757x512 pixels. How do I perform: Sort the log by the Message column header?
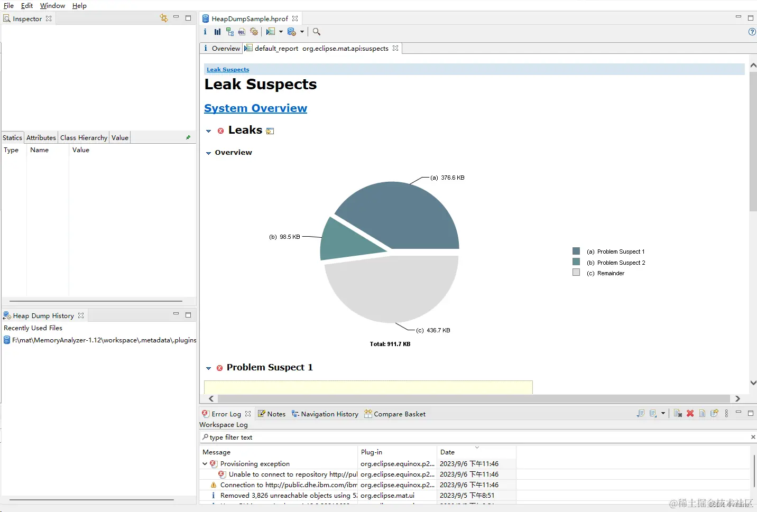click(x=279, y=452)
